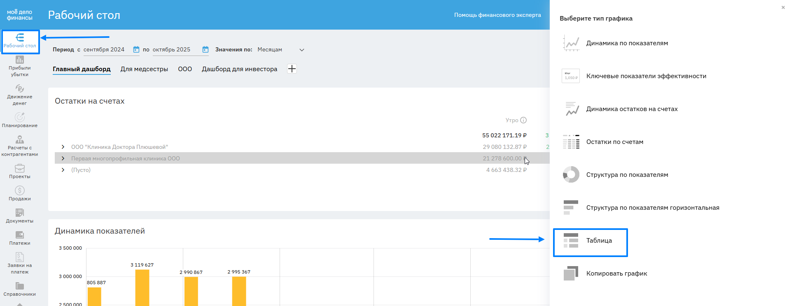The width and height of the screenshot is (789, 306).
Task: Click amount 4 663 438.32 ₽
Action: click(x=507, y=170)
